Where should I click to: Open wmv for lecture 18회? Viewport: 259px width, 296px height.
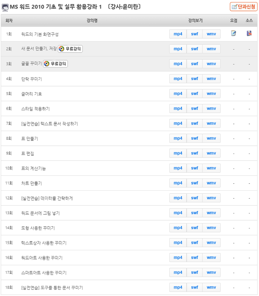(x=211, y=287)
